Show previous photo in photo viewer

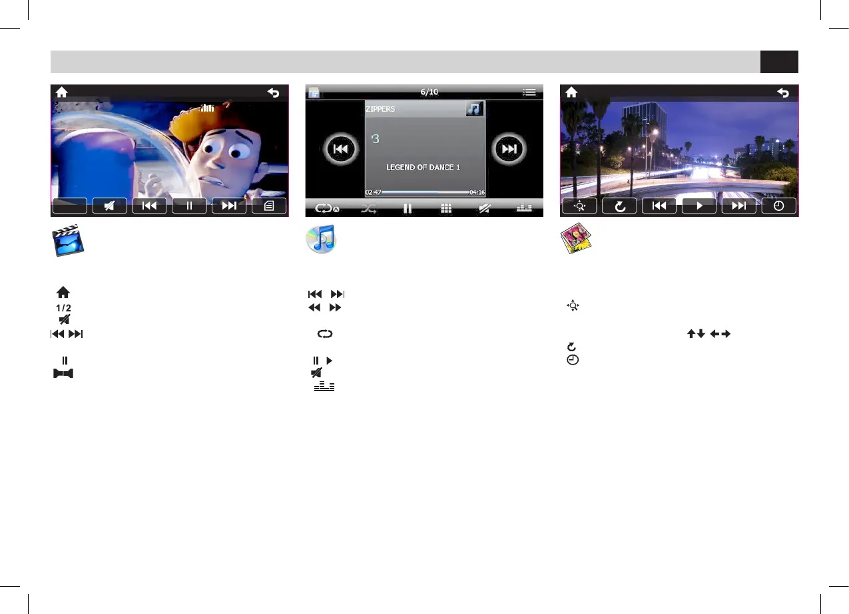click(659, 206)
